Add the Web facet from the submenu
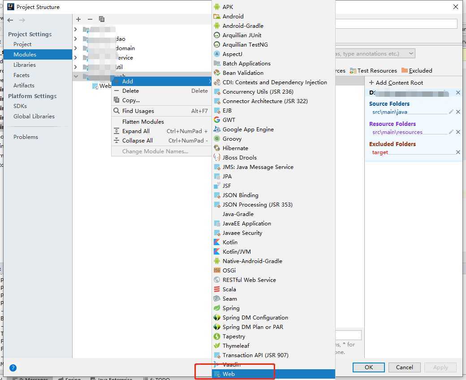466x380 pixels. 274,374
